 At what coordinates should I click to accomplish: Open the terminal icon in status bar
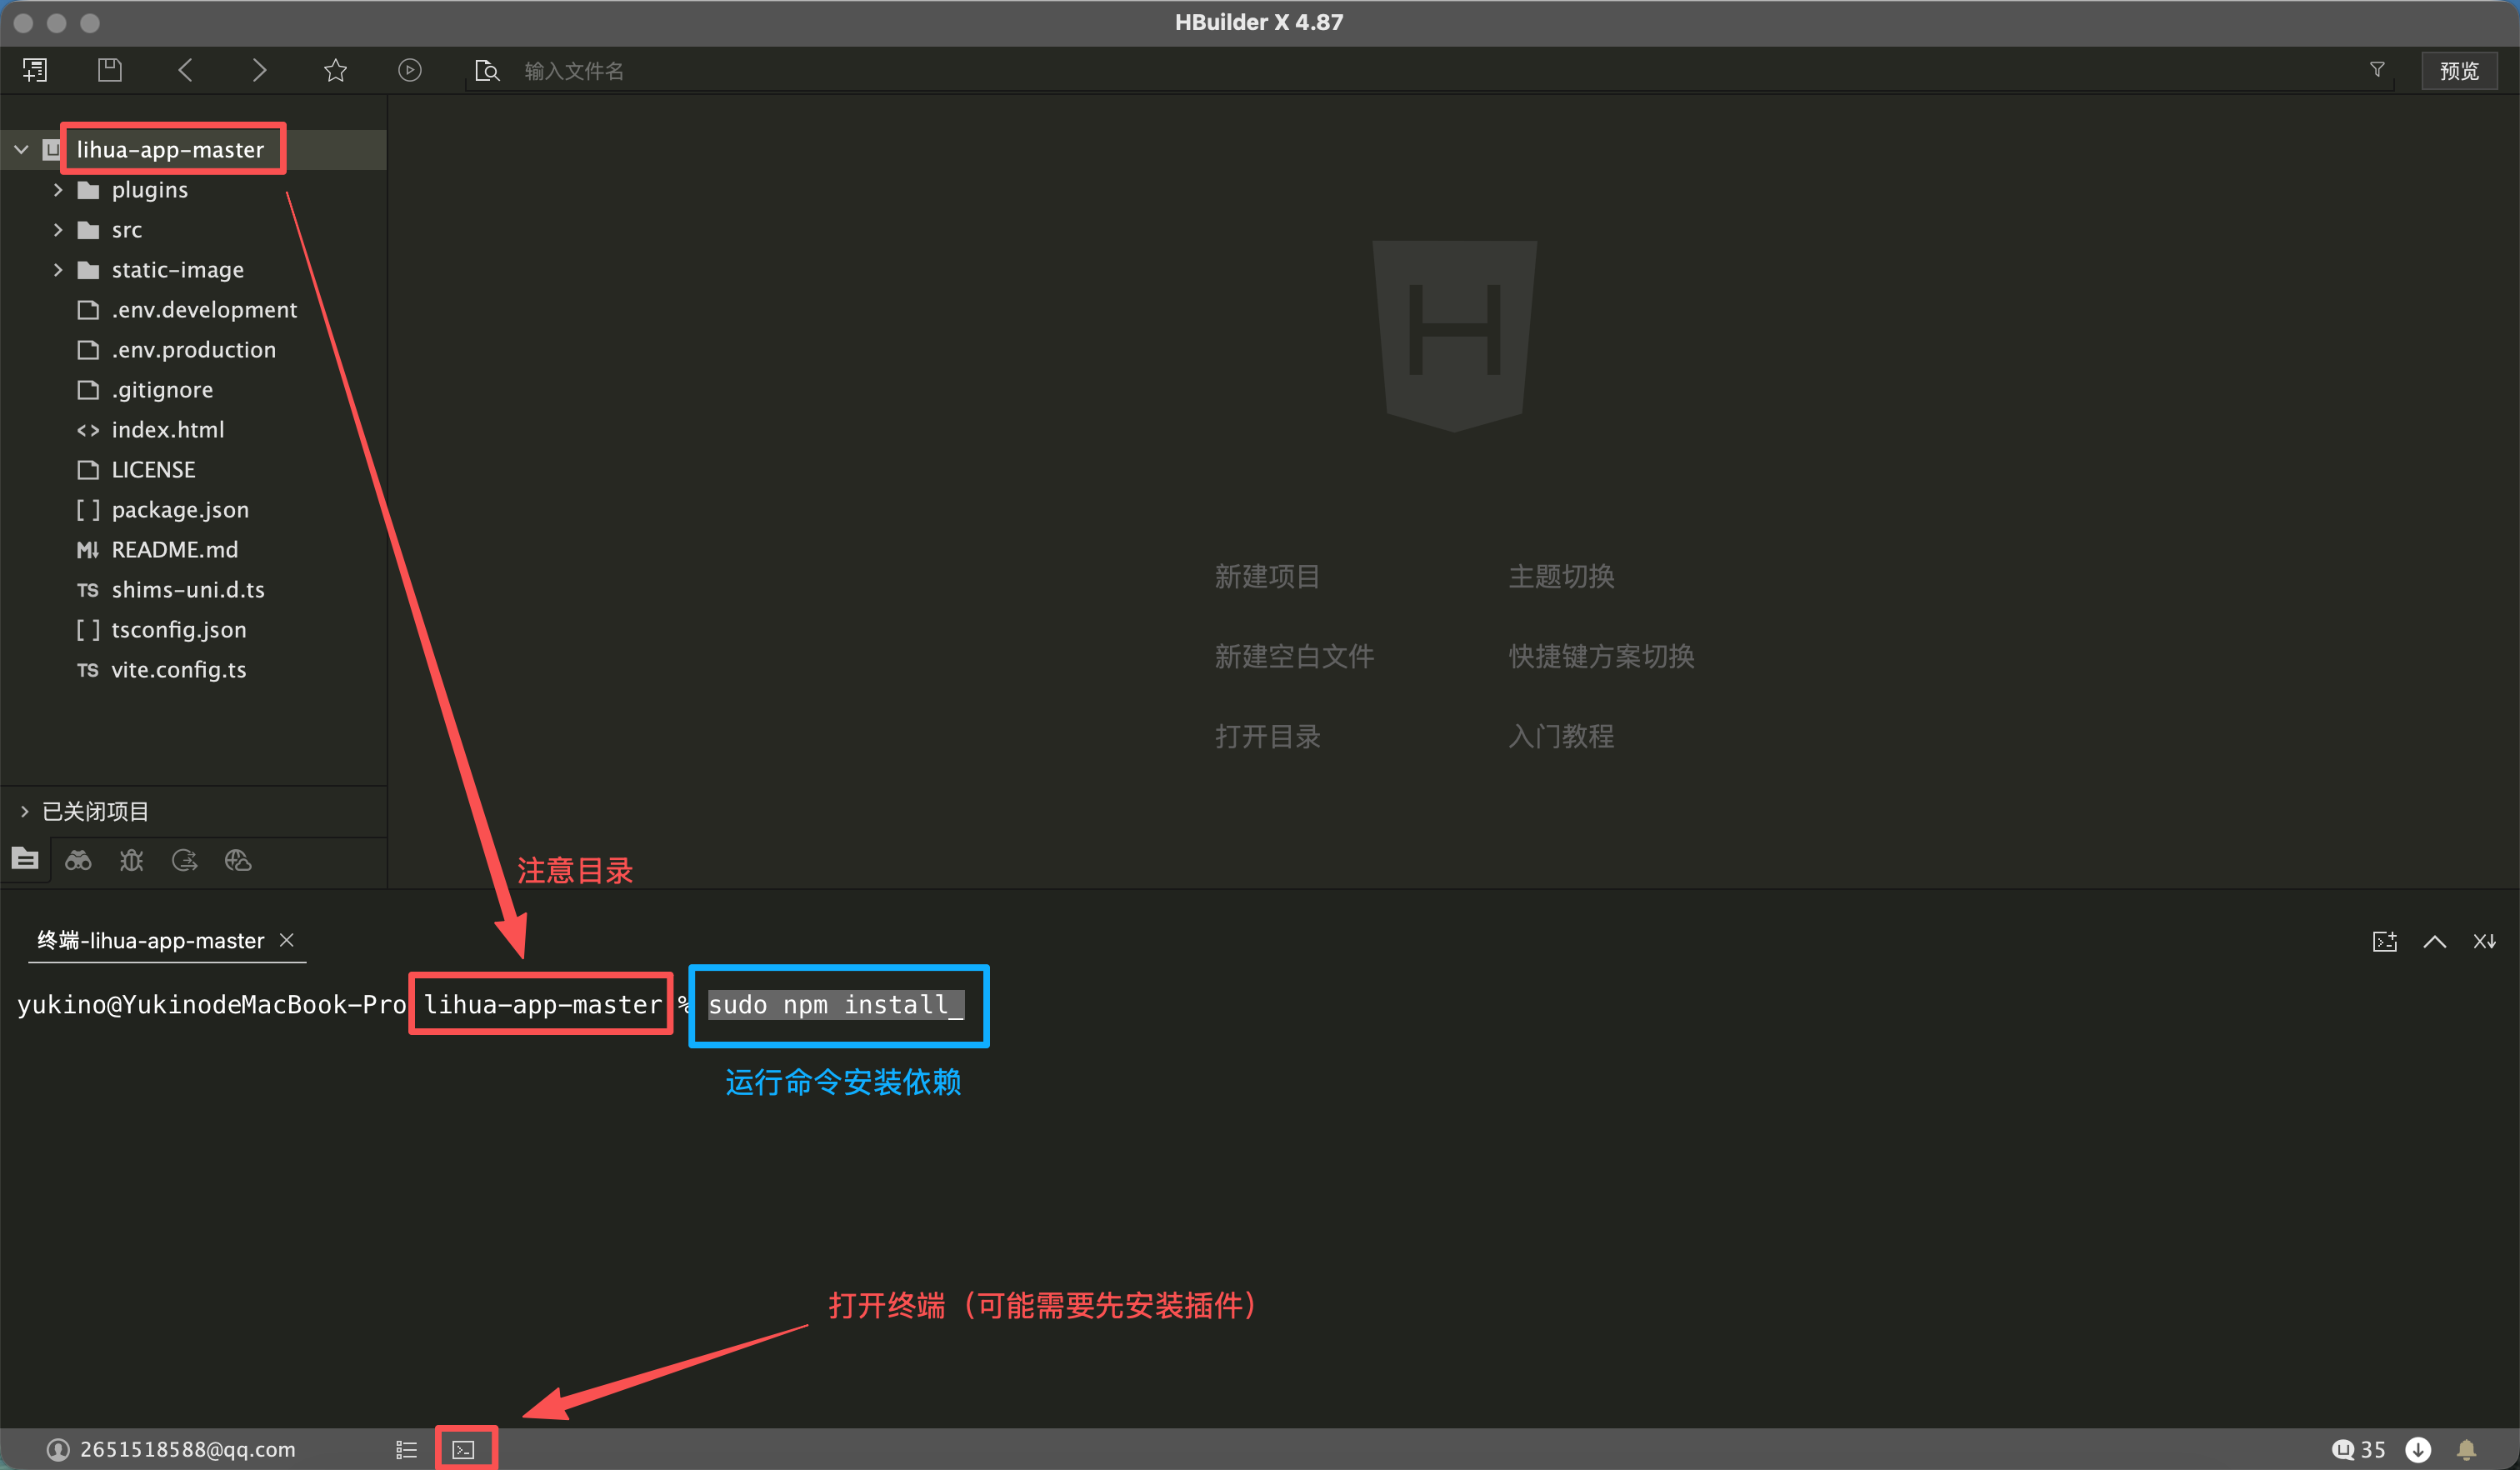click(x=464, y=1449)
